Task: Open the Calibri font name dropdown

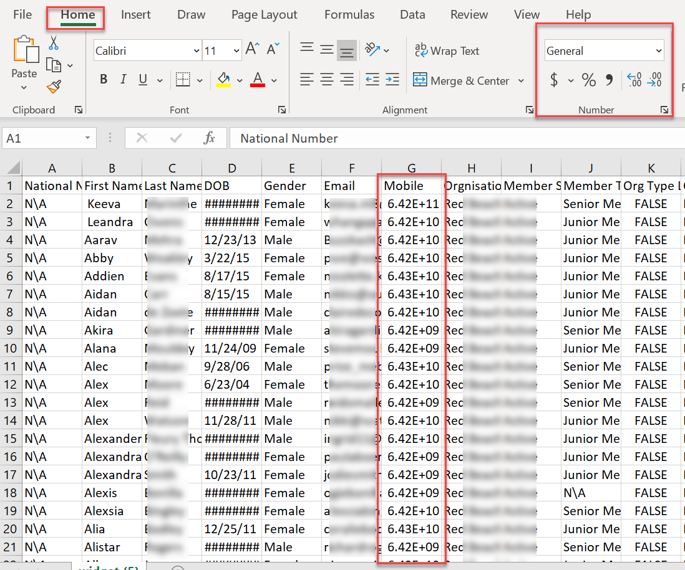Action: point(197,51)
